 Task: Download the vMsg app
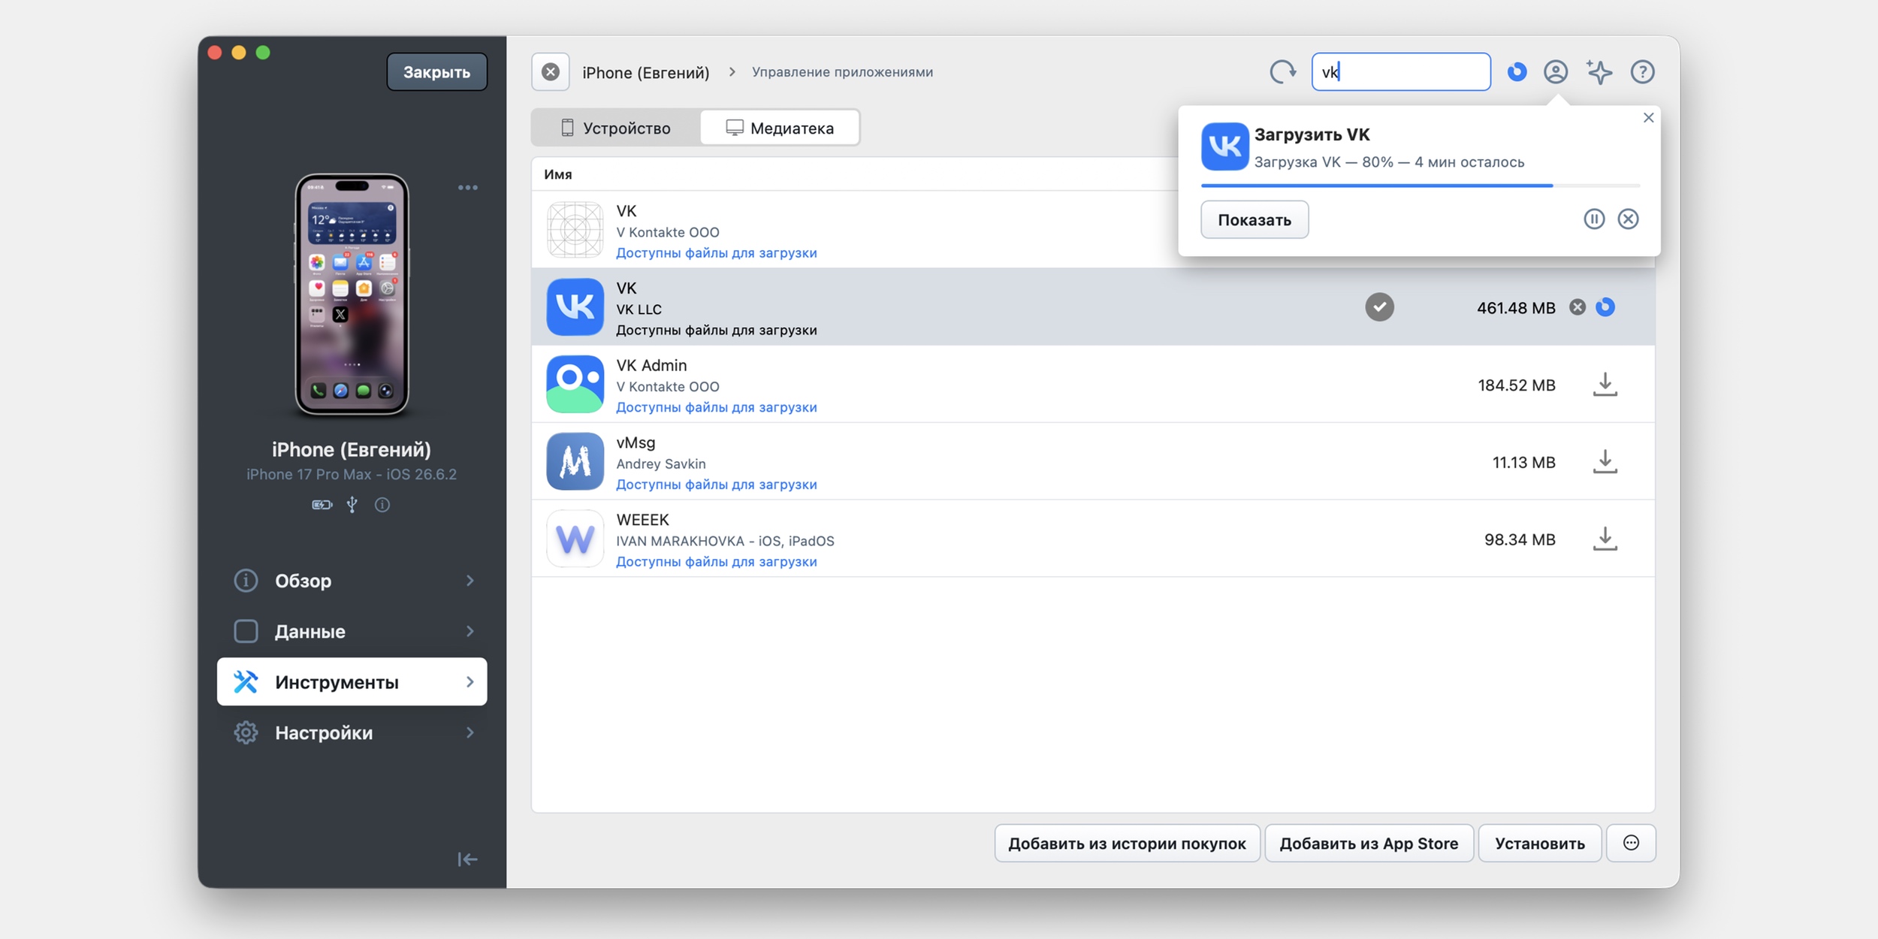point(1605,462)
